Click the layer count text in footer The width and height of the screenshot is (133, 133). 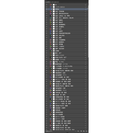coord(49,131)
